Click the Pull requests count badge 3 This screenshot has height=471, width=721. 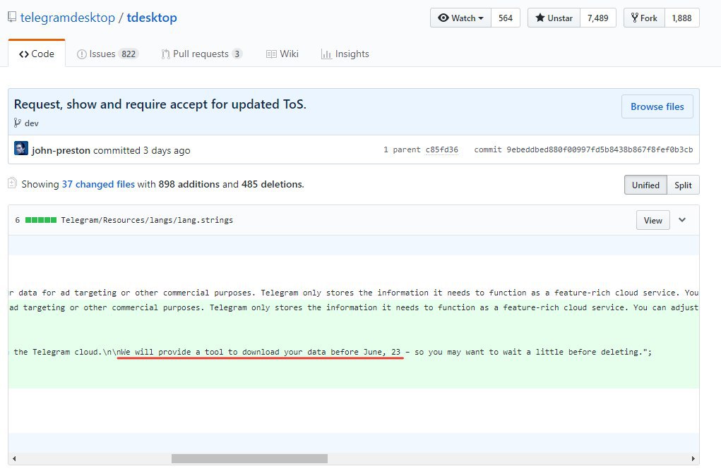pyautogui.click(x=237, y=54)
